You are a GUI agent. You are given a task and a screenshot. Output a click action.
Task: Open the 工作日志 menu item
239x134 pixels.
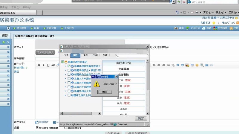pos(67,28)
